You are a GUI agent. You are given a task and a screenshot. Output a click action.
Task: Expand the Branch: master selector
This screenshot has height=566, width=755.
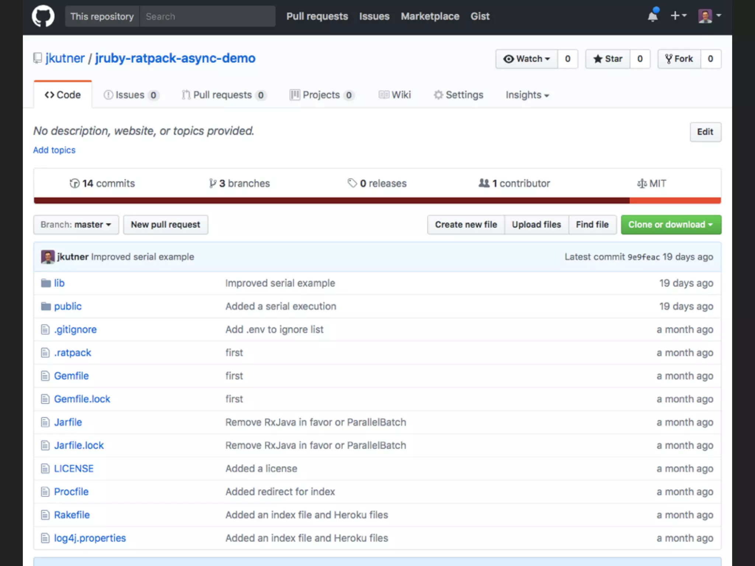(x=76, y=225)
